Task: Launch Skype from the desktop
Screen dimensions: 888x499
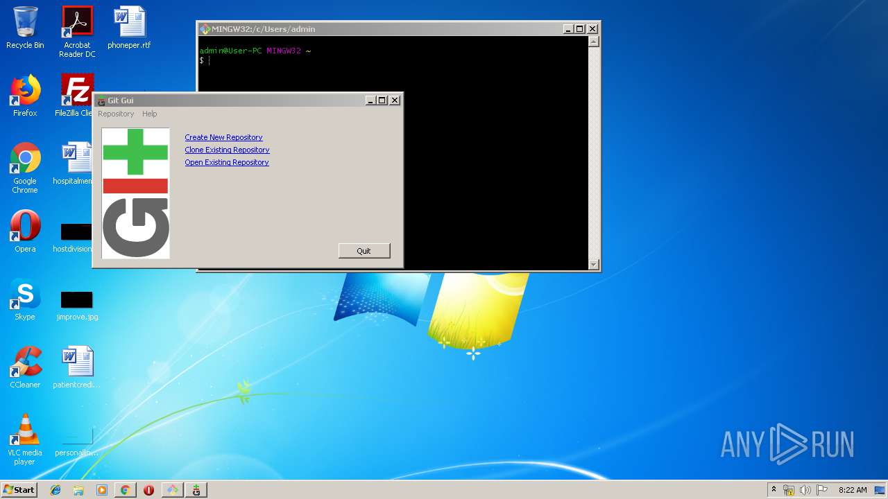Action: (x=25, y=299)
